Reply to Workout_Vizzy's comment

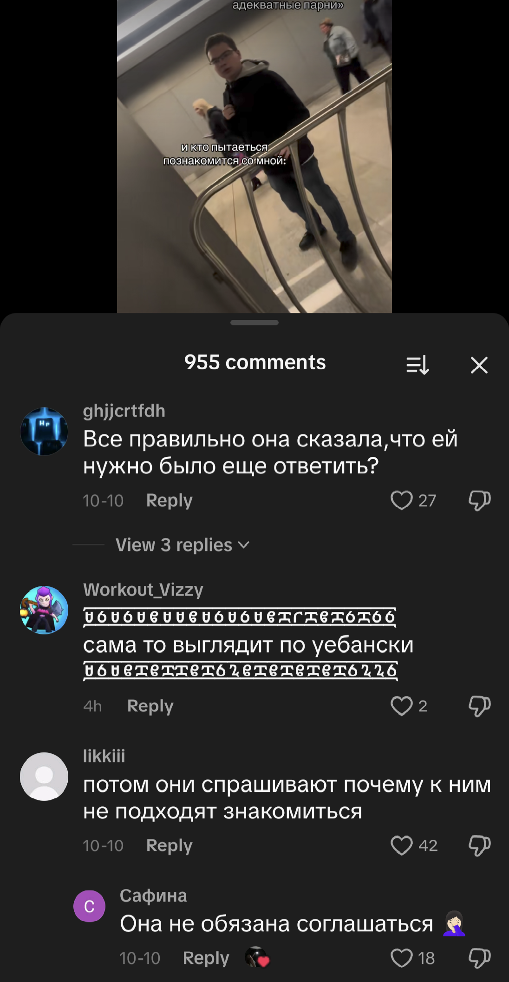[150, 706]
